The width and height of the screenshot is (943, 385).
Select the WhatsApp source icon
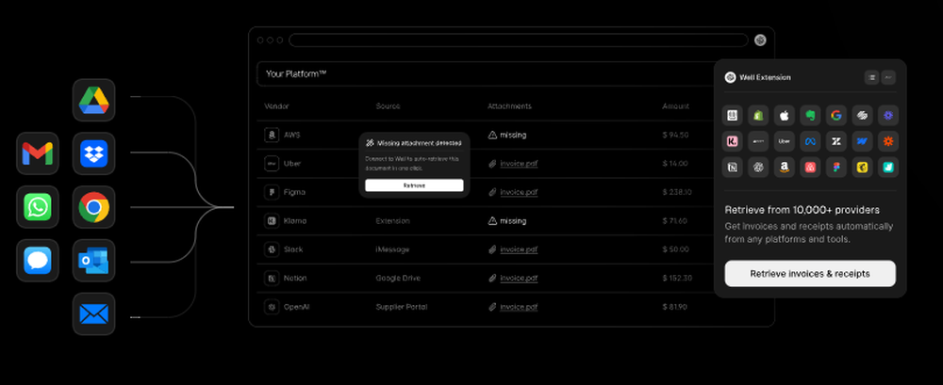(x=38, y=206)
